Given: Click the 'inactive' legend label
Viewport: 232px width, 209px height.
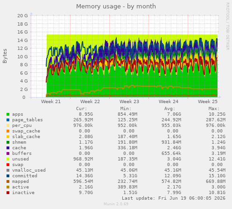Looking at the screenshot, I should point(23,193).
